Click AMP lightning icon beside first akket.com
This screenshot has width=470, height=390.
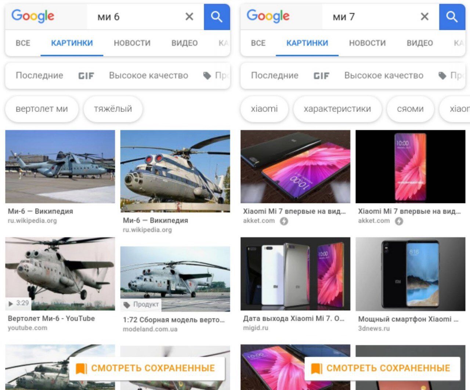284,221
